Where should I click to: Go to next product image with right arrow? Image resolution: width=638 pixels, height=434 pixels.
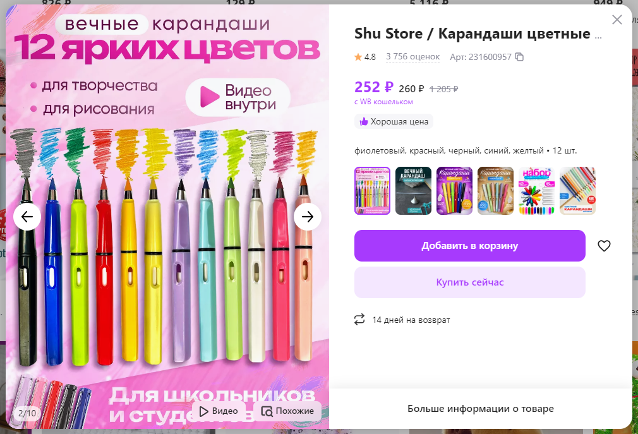pyautogui.click(x=308, y=217)
